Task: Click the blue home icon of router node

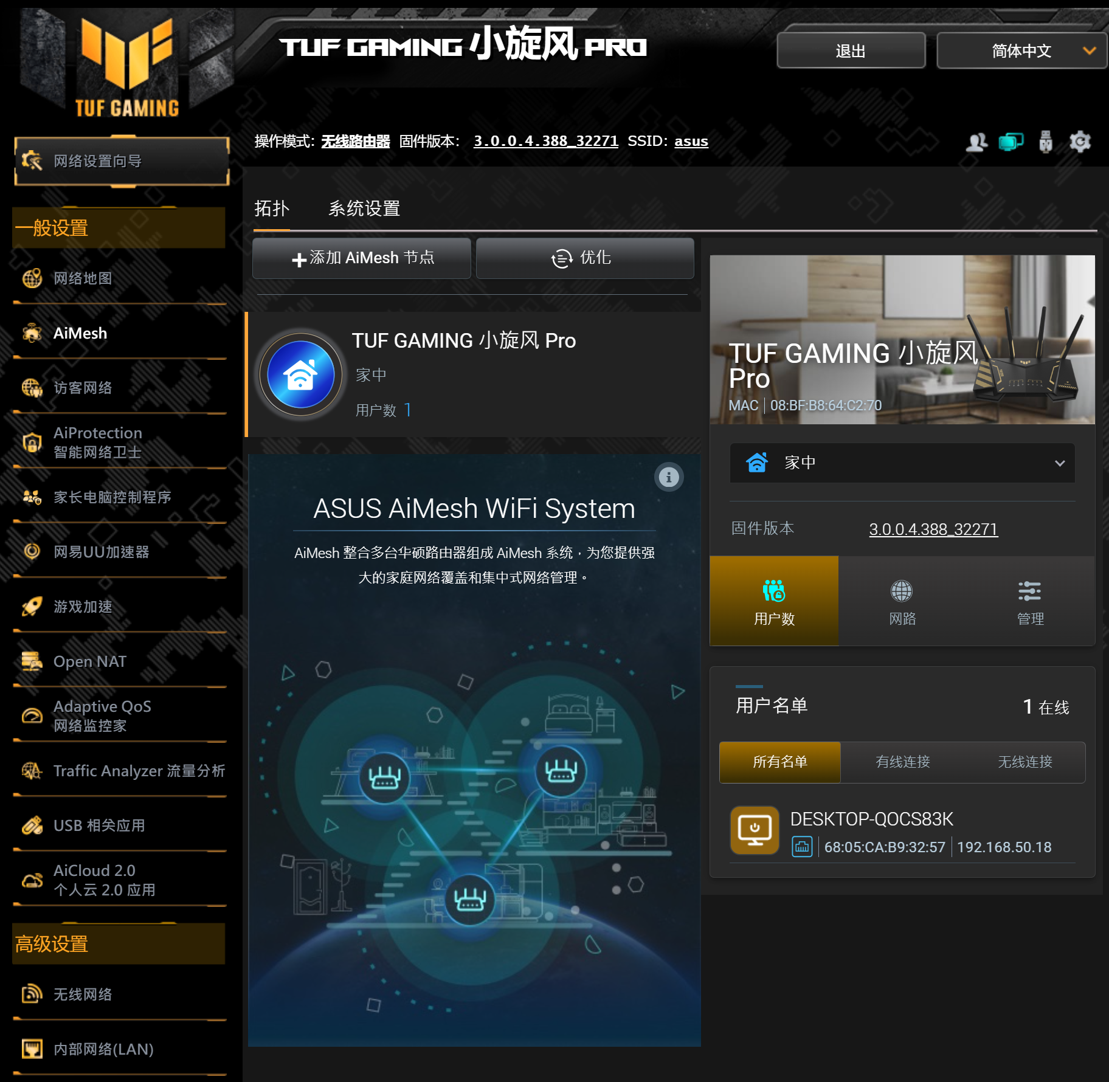Action: [x=301, y=374]
